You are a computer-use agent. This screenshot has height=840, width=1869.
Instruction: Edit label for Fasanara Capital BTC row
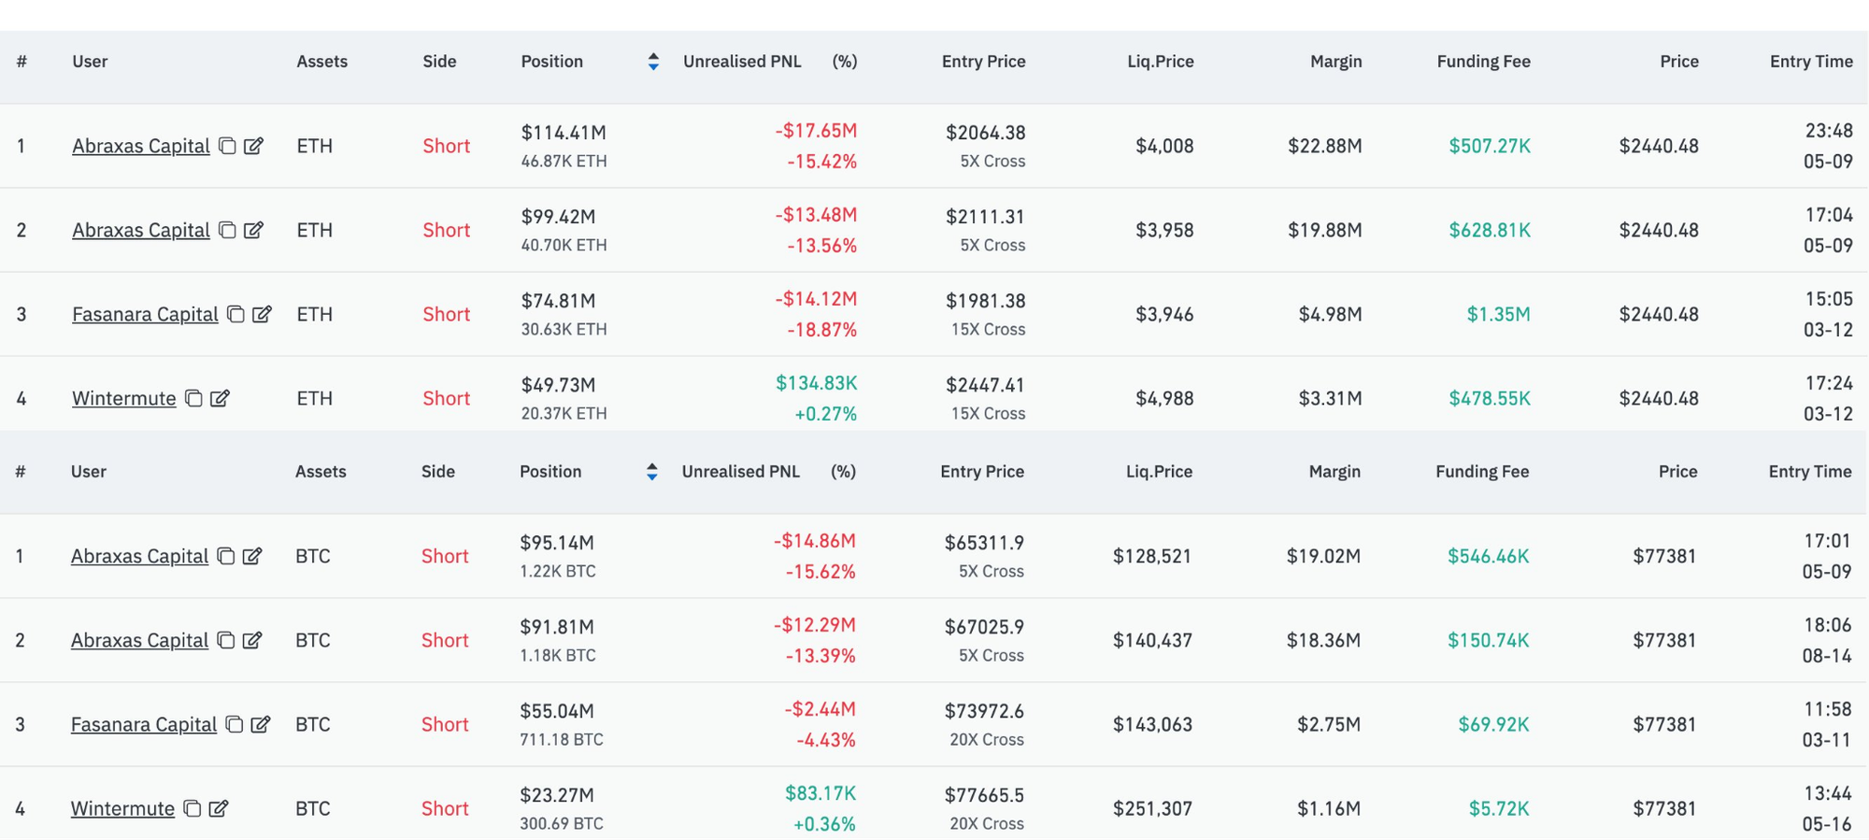261,724
